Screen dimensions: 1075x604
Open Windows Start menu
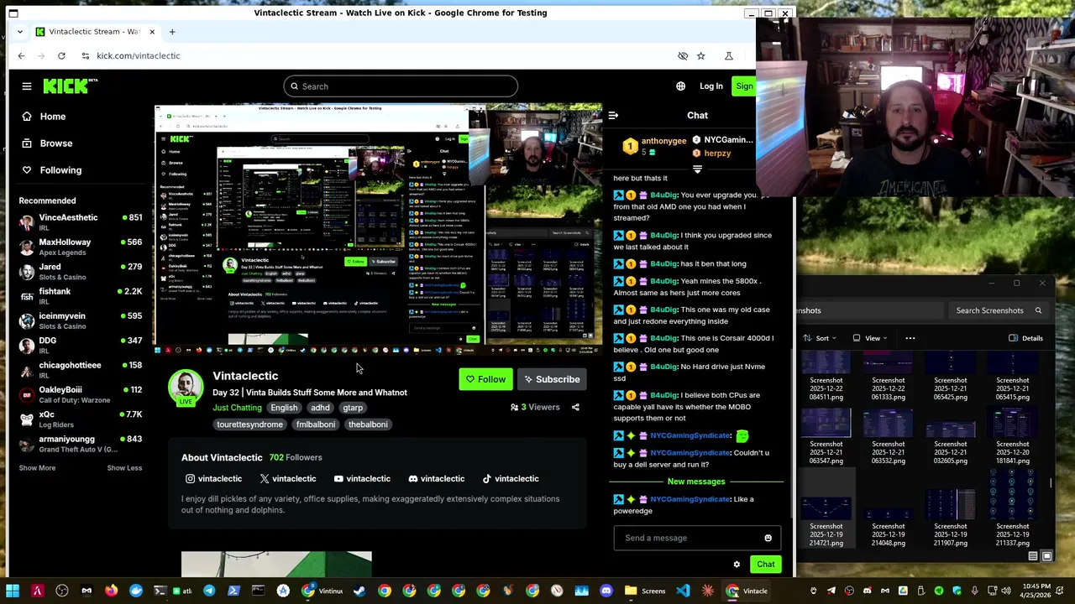pyautogui.click(x=13, y=591)
